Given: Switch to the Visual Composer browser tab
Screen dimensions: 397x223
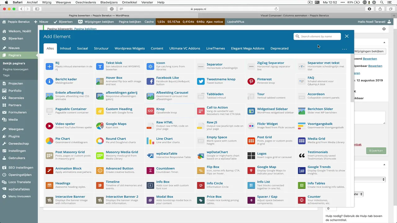Looking at the screenshot, I should click(x=295, y=15).
